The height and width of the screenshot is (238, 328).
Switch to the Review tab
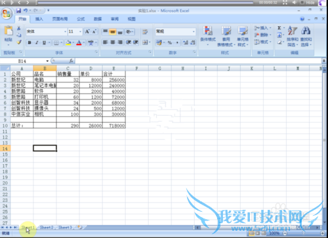pyautogui.click(x=115, y=19)
